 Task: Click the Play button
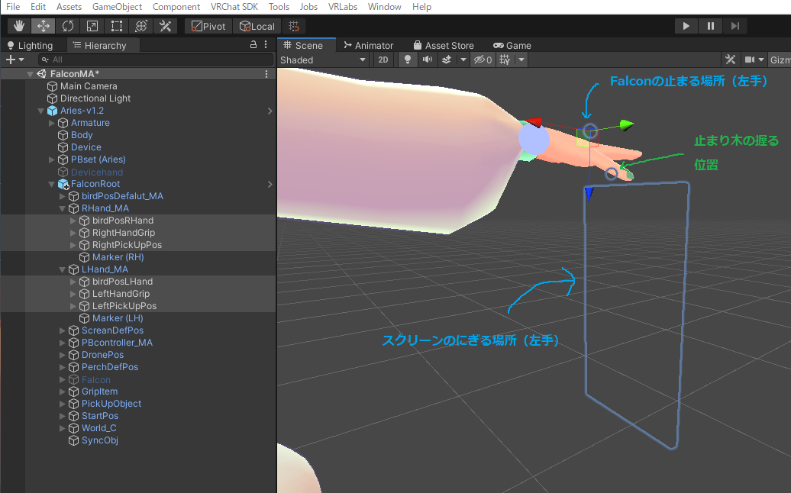click(x=686, y=26)
